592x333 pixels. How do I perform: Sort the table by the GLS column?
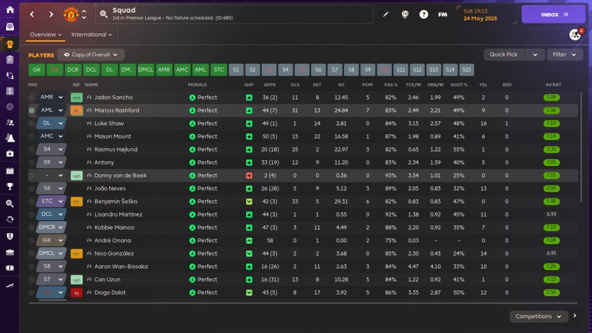pyautogui.click(x=295, y=85)
